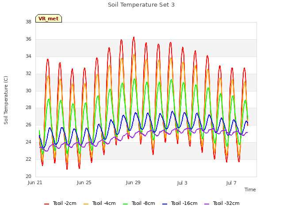283x212 pixels.
Task: Click the red Tsoil -2cm legend swatch
Action: click(46, 204)
